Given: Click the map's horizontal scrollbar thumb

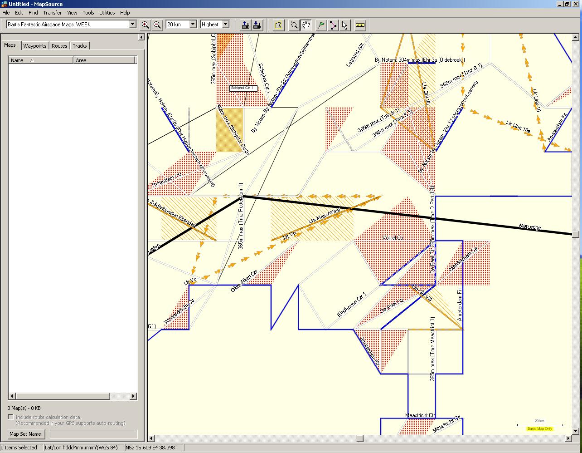Looking at the screenshot, I should tap(360, 438).
